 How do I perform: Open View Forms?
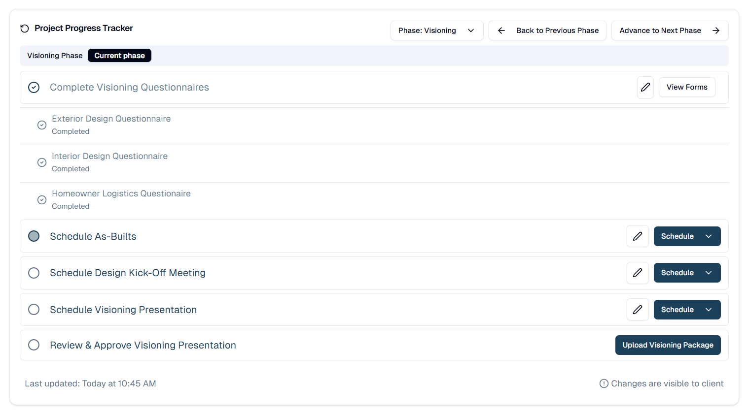pyautogui.click(x=687, y=87)
